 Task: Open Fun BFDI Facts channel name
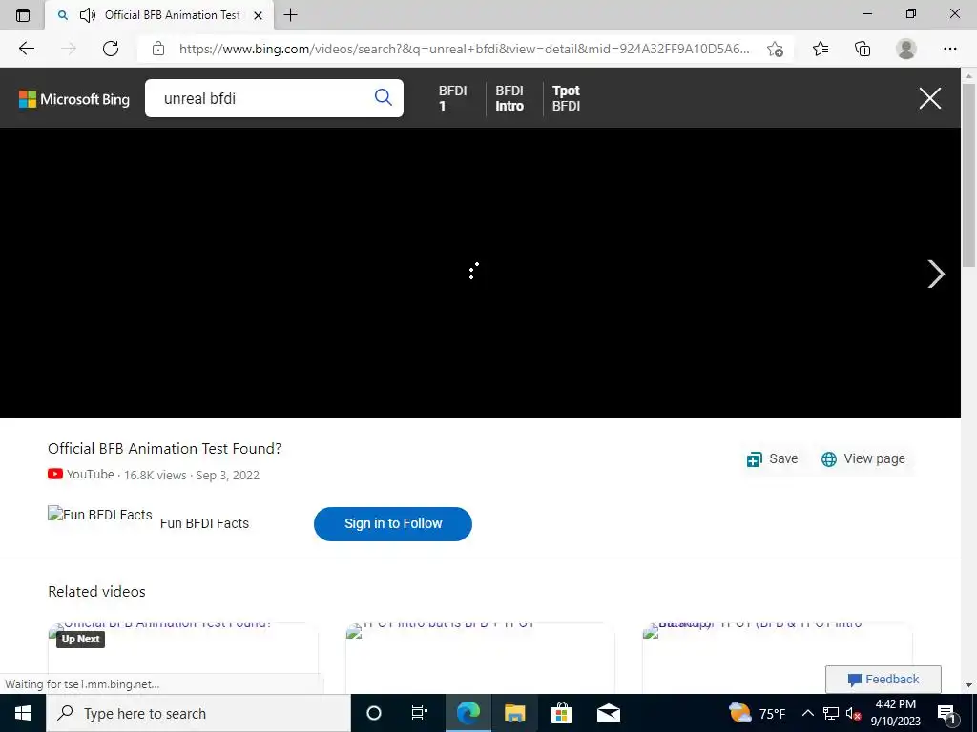click(x=204, y=523)
